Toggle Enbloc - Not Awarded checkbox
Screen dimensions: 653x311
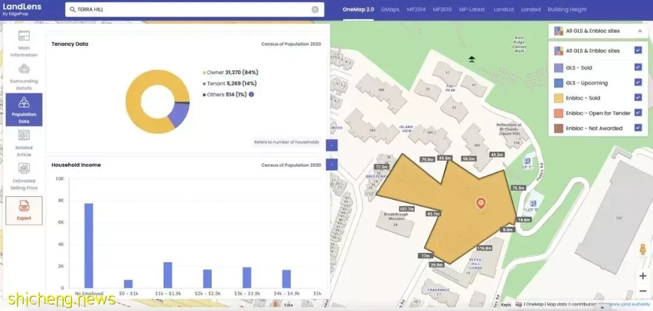638,127
